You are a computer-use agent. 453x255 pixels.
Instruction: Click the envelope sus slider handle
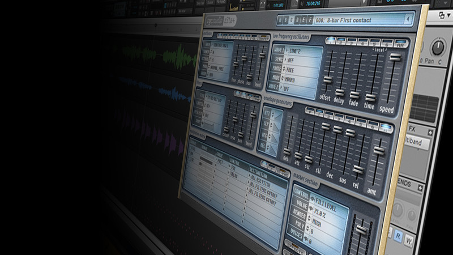pos(351,133)
